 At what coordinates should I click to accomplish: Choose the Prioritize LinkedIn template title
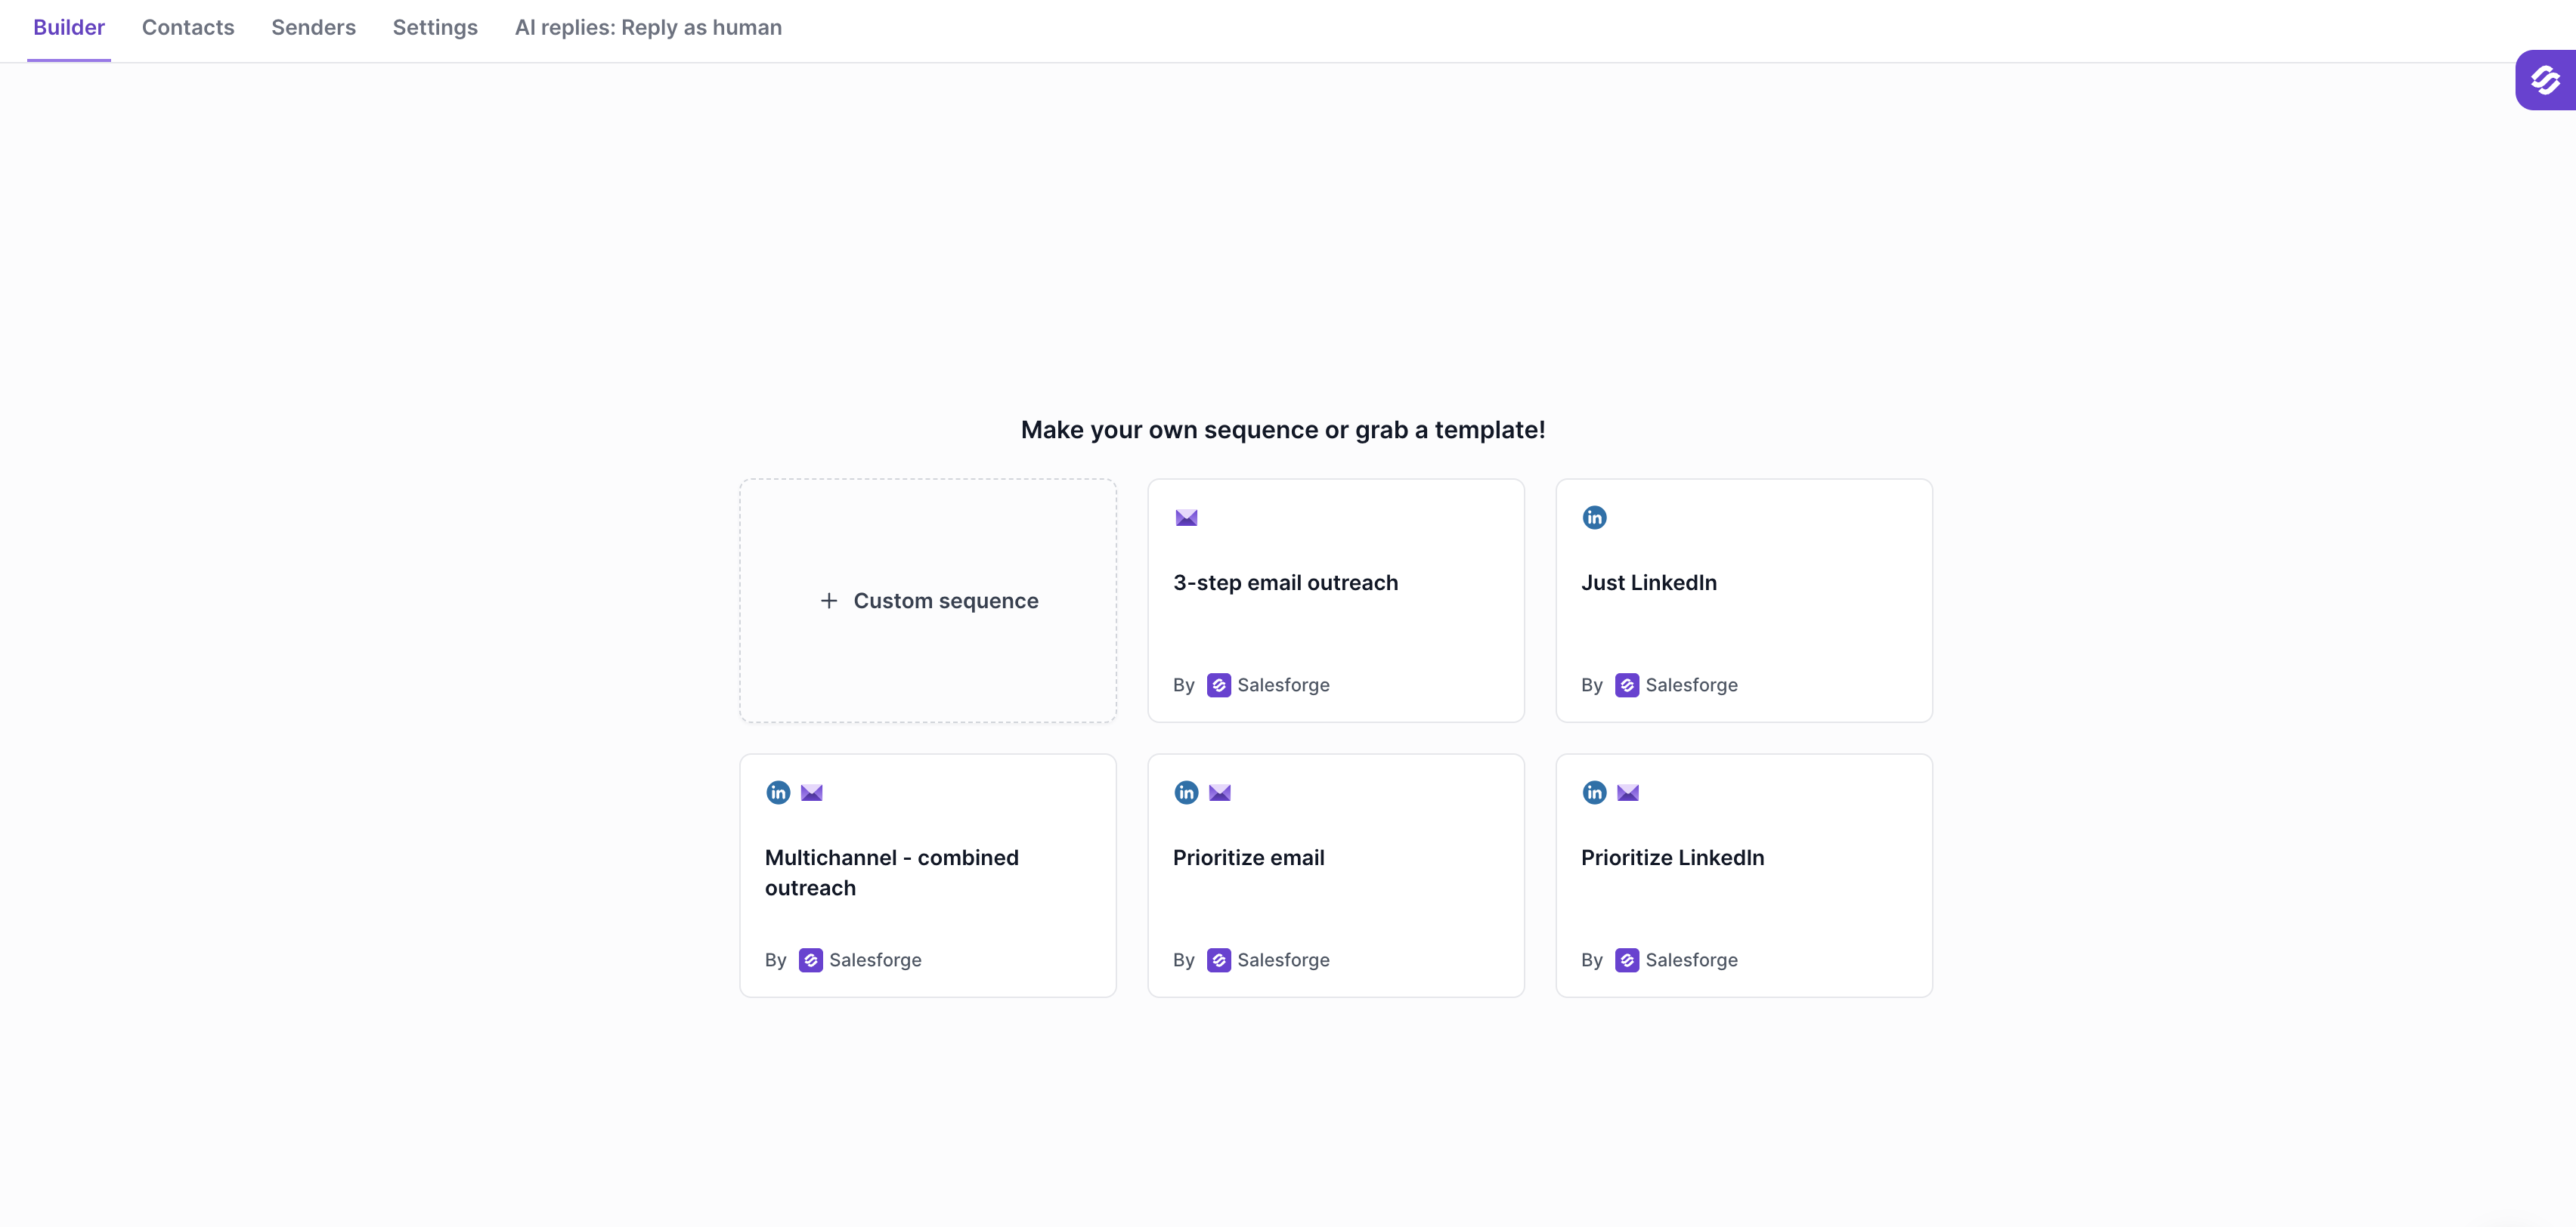click(x=1672, y=858)
